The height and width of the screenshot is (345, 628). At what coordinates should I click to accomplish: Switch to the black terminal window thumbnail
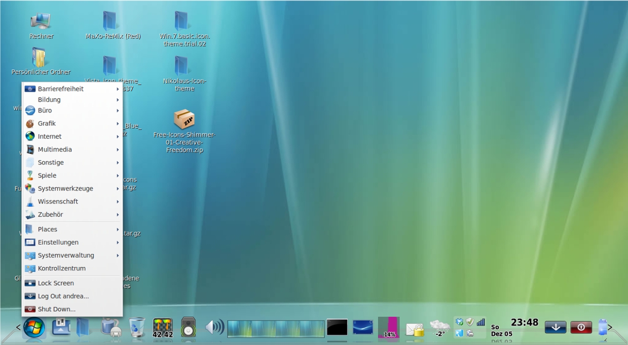pos(337,327)
